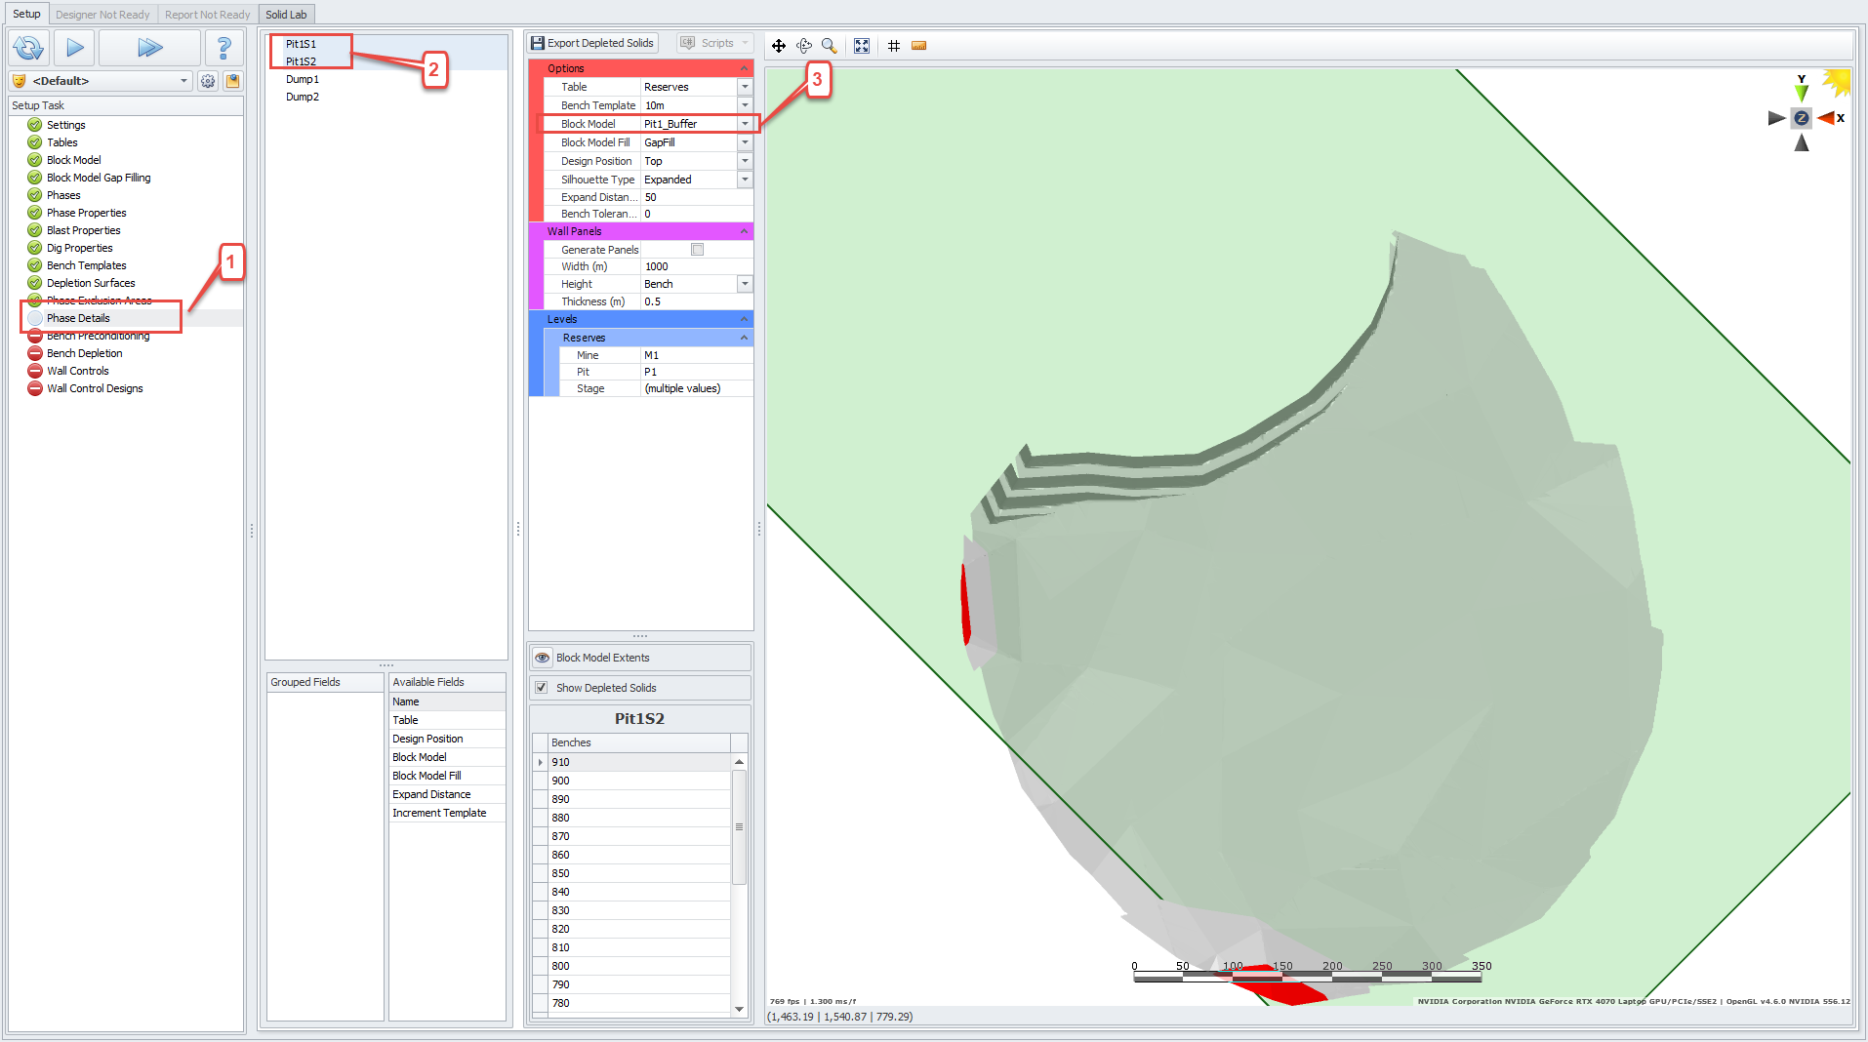
Task: Uncheck Show Depleted Solids
Action: 542,688
